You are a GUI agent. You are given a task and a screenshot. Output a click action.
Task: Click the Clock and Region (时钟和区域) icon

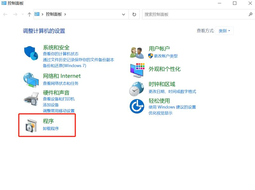136,89
